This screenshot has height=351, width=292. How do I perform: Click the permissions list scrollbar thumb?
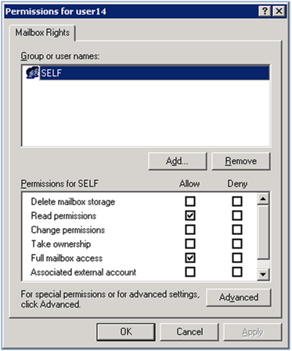pos(263,233)
